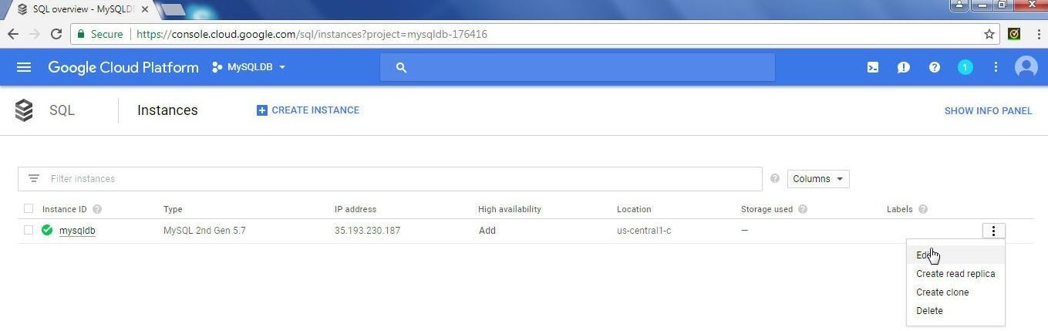Screen dimensions: 1048x331
Task: Open the header three-dot utilities menu
Action: pyautogui.click(x=996, y=67)
